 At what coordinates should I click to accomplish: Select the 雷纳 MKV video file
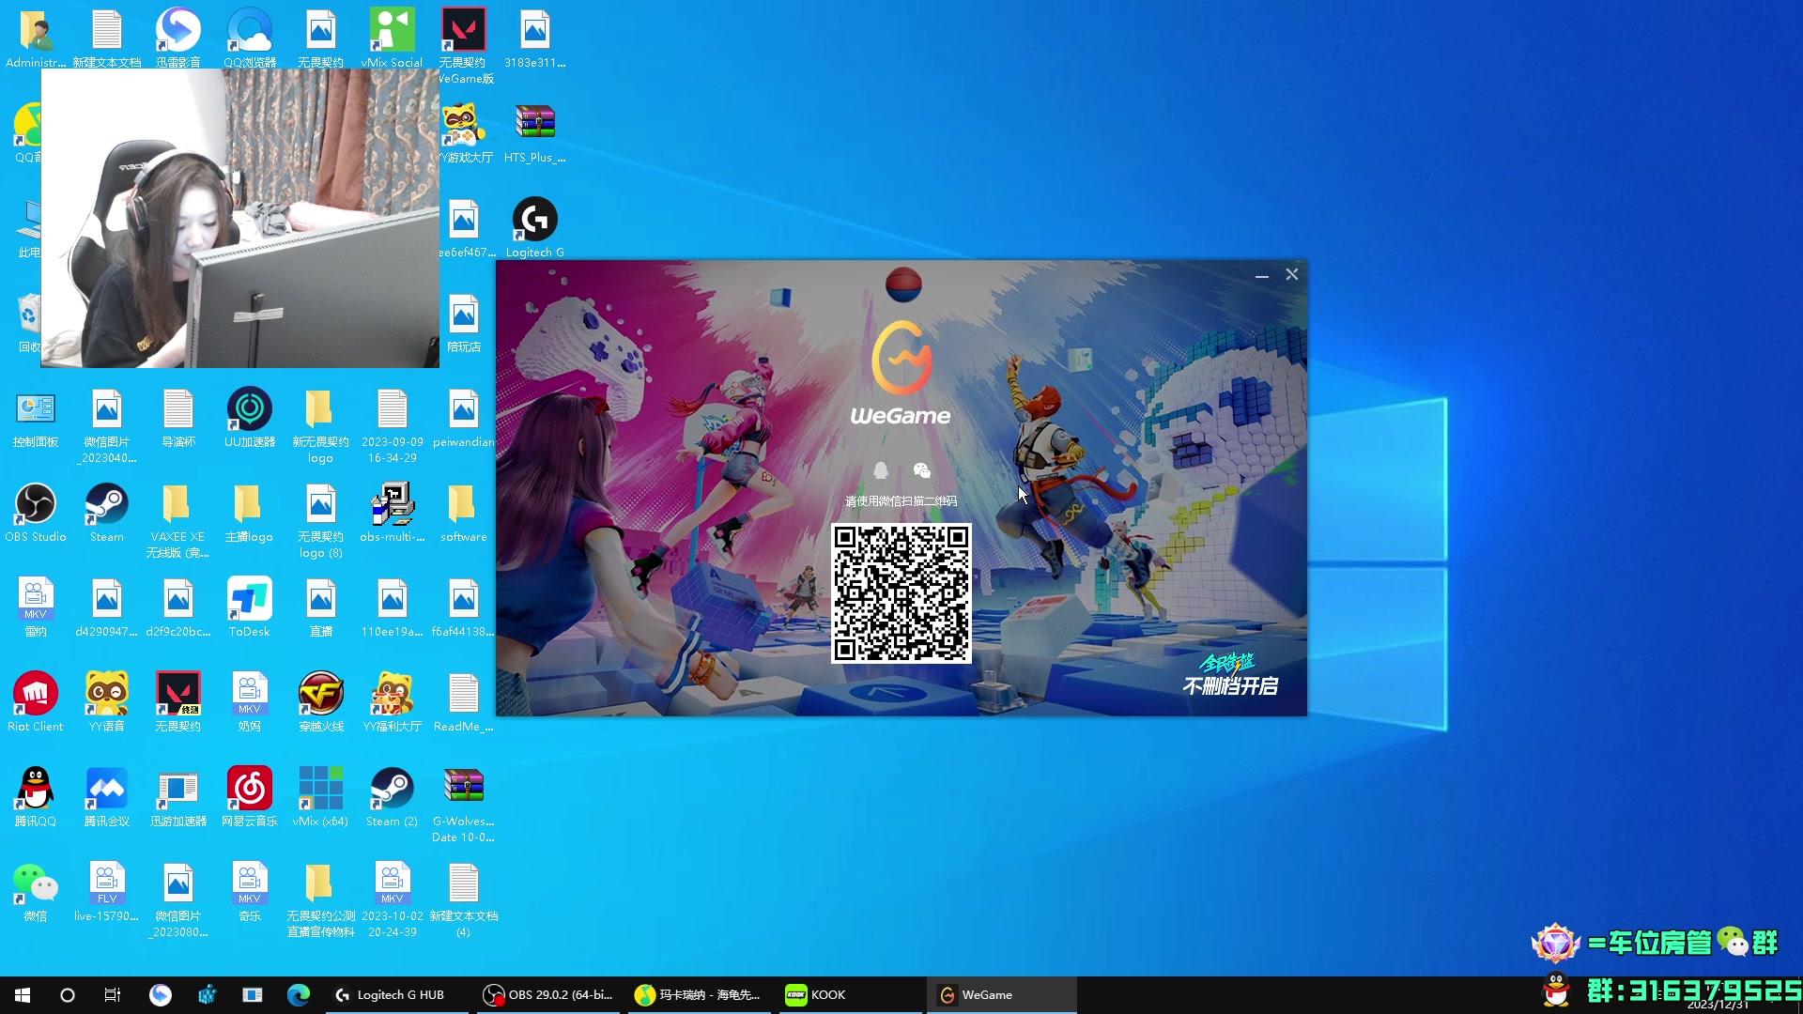pos(36,607)
